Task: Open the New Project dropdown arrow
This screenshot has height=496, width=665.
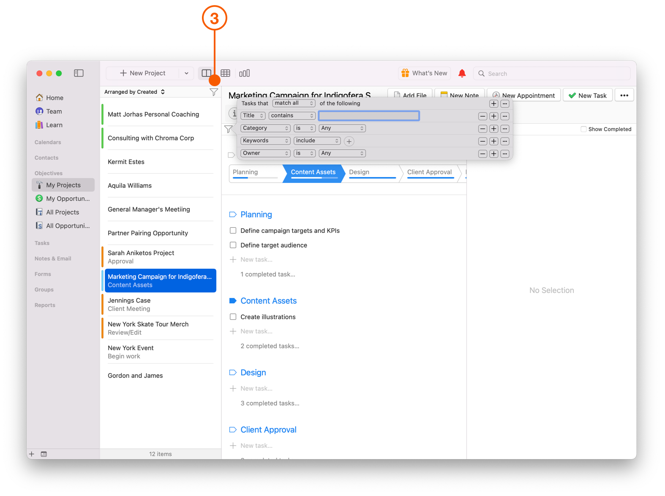Action: point(186,73)
